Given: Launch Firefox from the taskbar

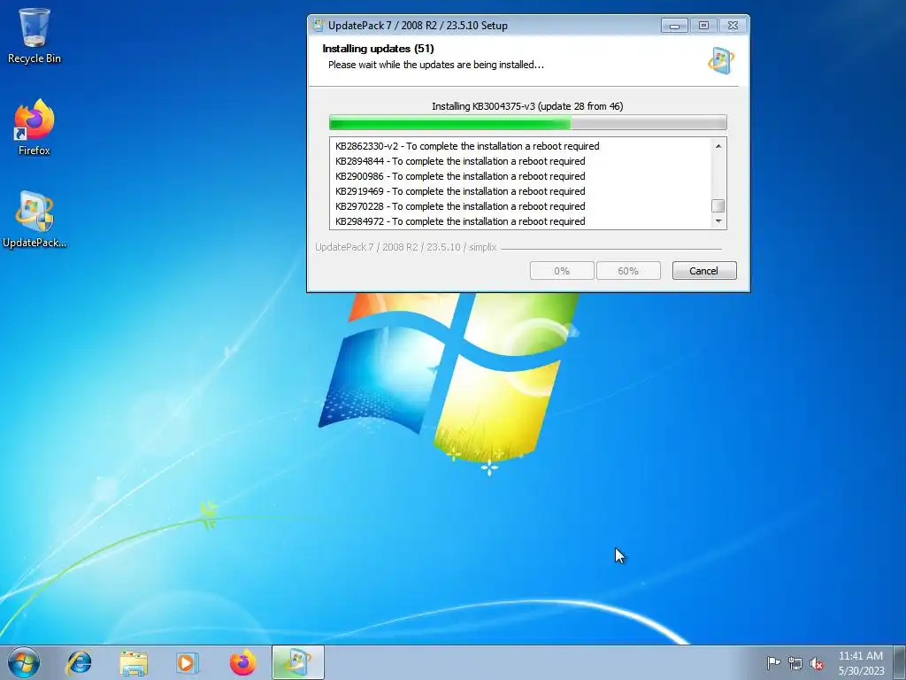Looking at the screenshot, I should click(242, 662).
